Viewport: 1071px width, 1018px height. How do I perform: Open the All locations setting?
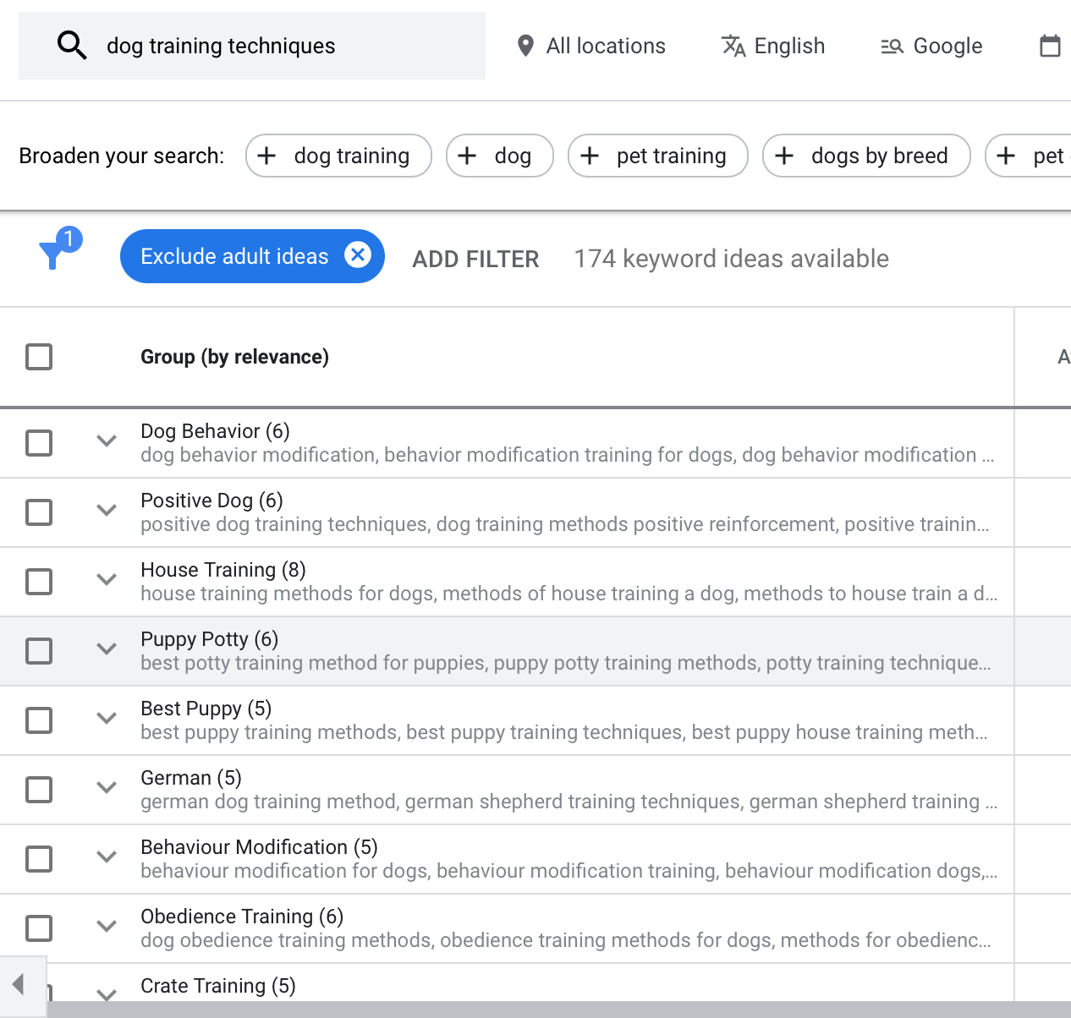591,46
